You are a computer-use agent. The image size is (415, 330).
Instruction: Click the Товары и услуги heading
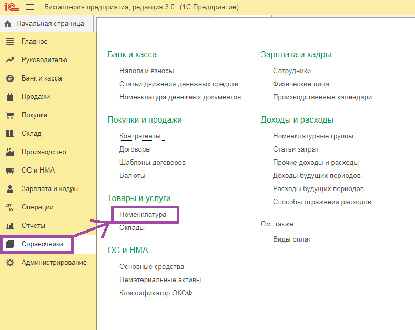[139, 198]
